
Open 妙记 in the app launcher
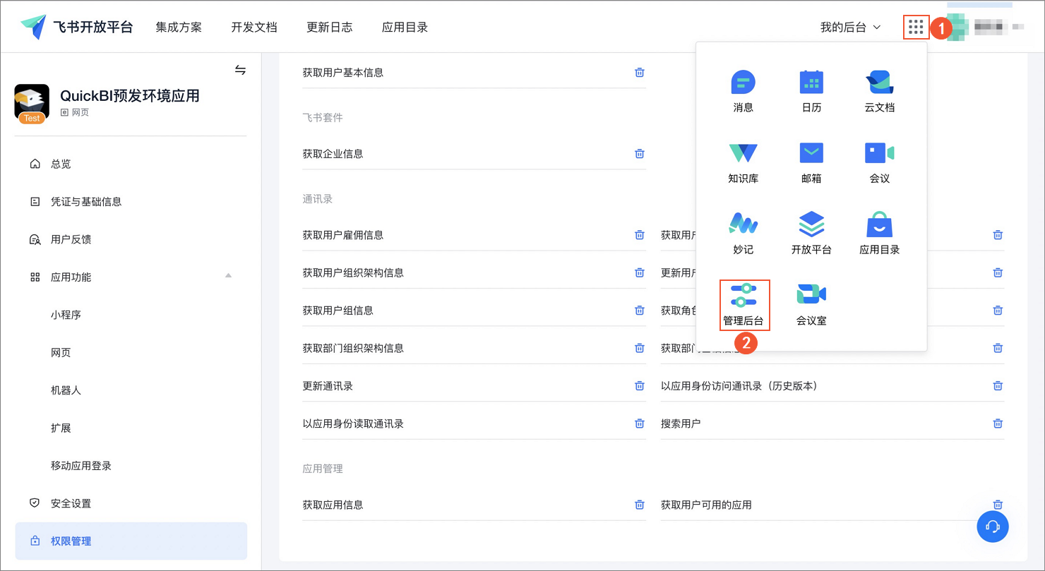click(x=743, y=234)
